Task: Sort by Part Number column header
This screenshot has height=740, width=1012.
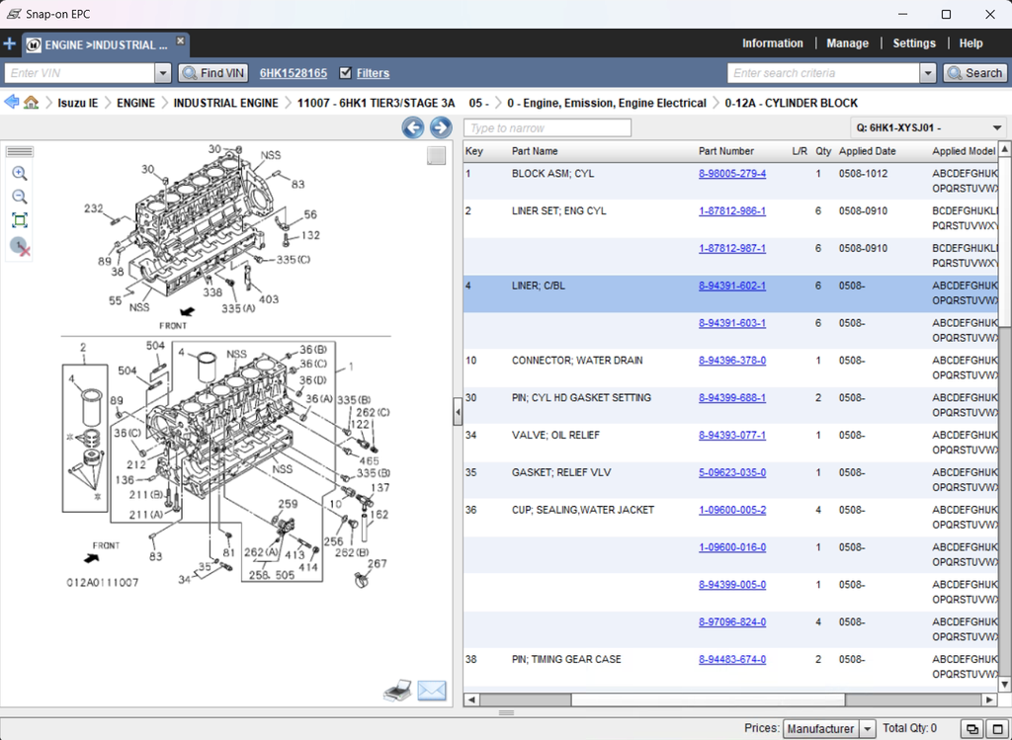Action: 725,151
